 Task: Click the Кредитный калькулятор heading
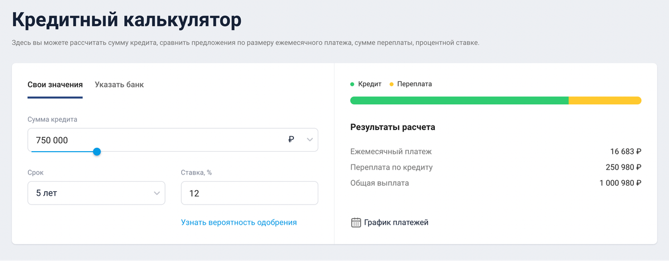pos(127,20)
